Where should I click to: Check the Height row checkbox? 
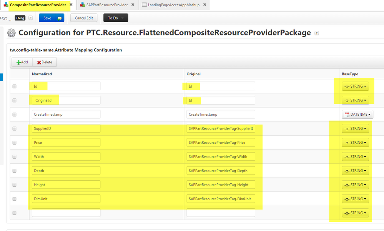point(15,185)
